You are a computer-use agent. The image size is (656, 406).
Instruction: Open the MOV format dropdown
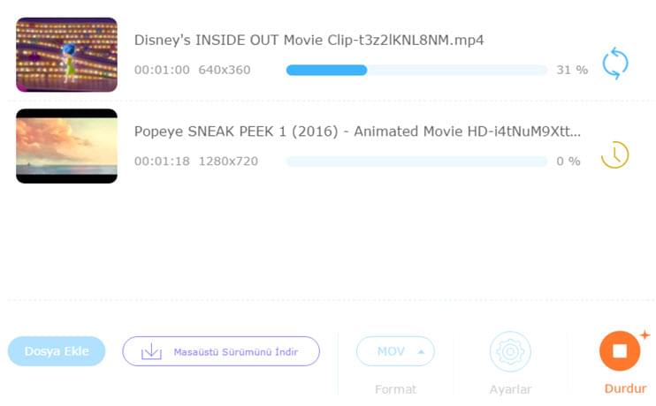point(391,351)
